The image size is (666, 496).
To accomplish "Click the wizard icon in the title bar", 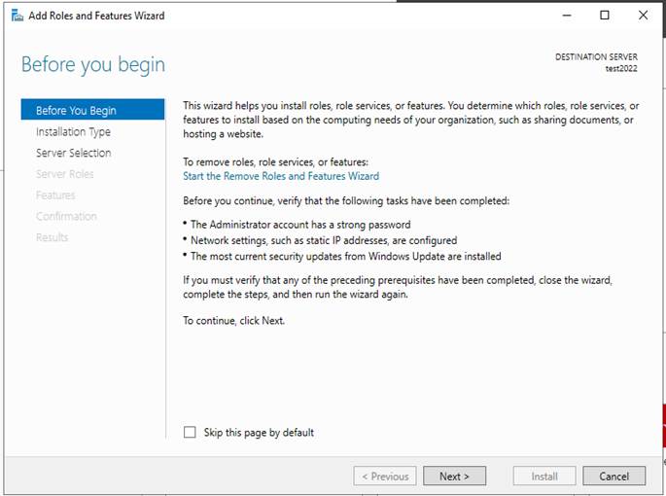I will tap(17, 16).
